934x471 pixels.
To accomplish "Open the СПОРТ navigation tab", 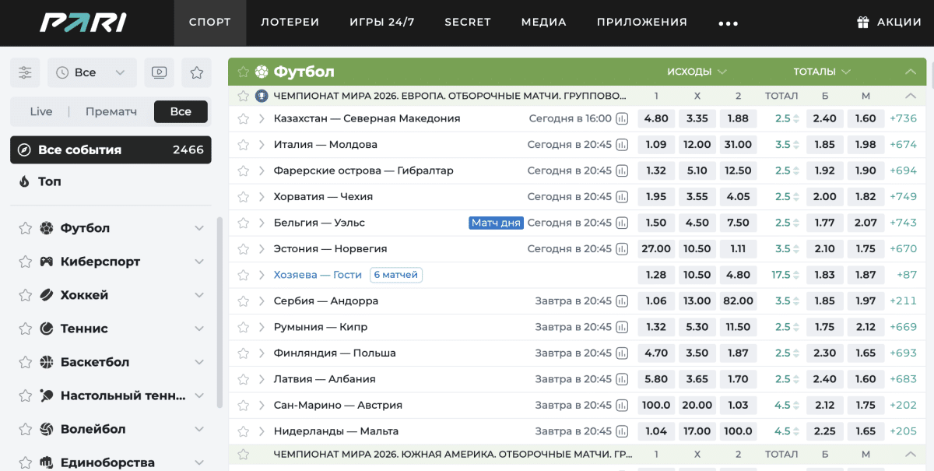I will pos(210,23).
